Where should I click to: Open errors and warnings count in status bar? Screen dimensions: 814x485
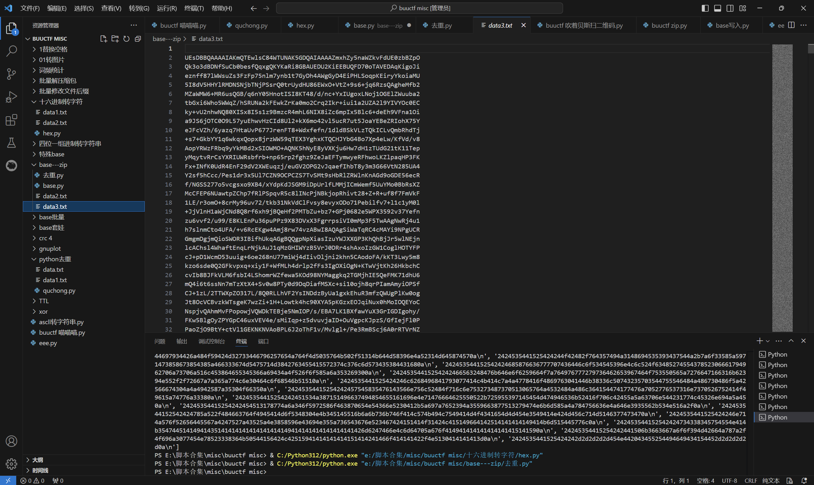pos(32,481)
